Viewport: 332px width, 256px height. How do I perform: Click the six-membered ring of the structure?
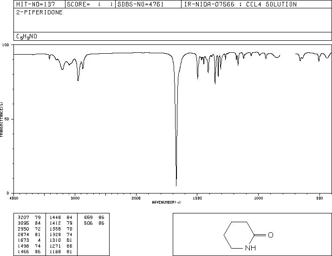tap(239, 235)
